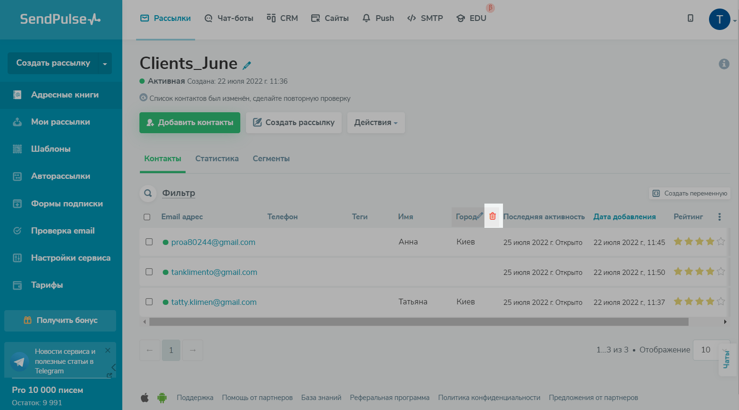
Task: Open the Сайты section
Action: tap(330, 18)
